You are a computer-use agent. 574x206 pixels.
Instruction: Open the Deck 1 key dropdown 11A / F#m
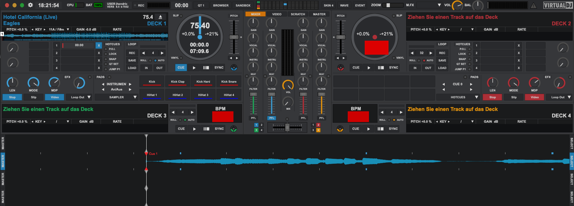click(68, 29)
